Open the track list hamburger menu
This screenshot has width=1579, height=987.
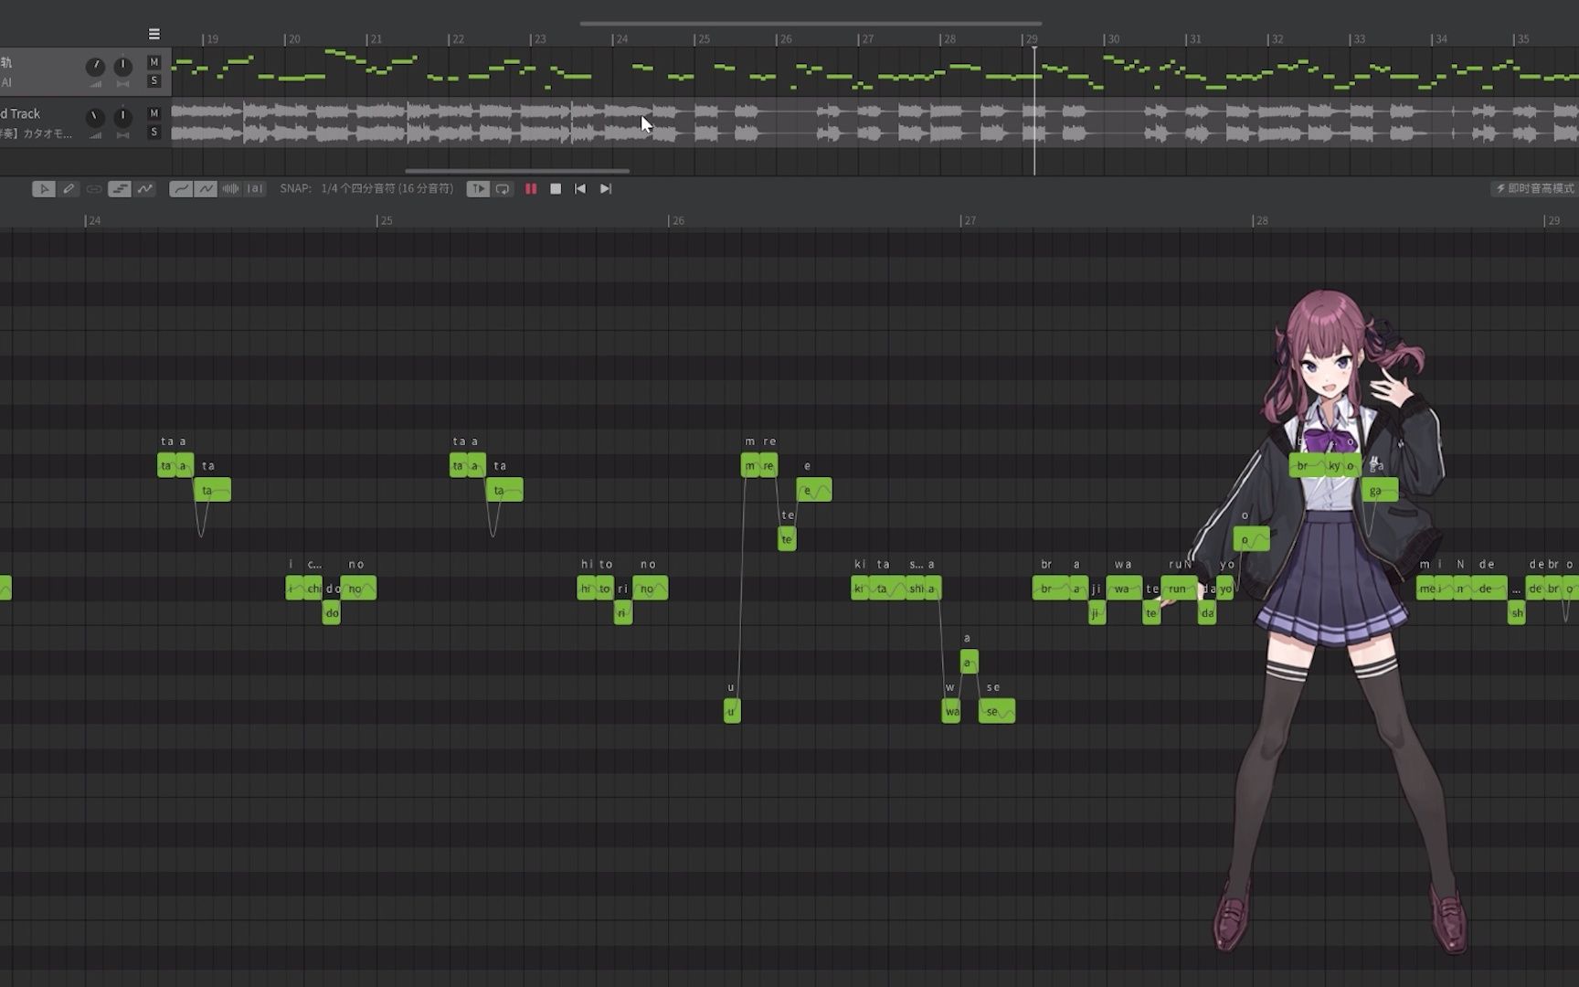(154, 34)
